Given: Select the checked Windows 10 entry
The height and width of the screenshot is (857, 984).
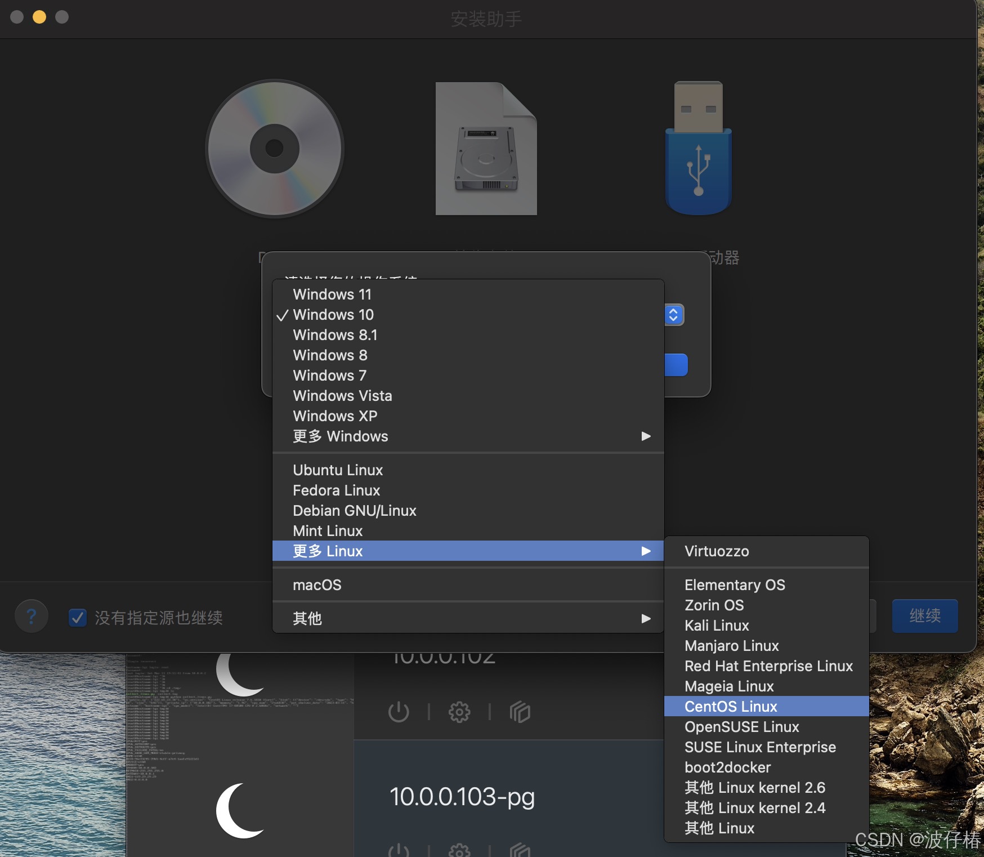Looking at the screenshot, I should [468, 315].
